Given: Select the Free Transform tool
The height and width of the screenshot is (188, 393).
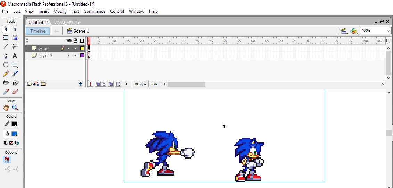Looking at the screenshot, I should pyautogui.click(x=6, y=37).
